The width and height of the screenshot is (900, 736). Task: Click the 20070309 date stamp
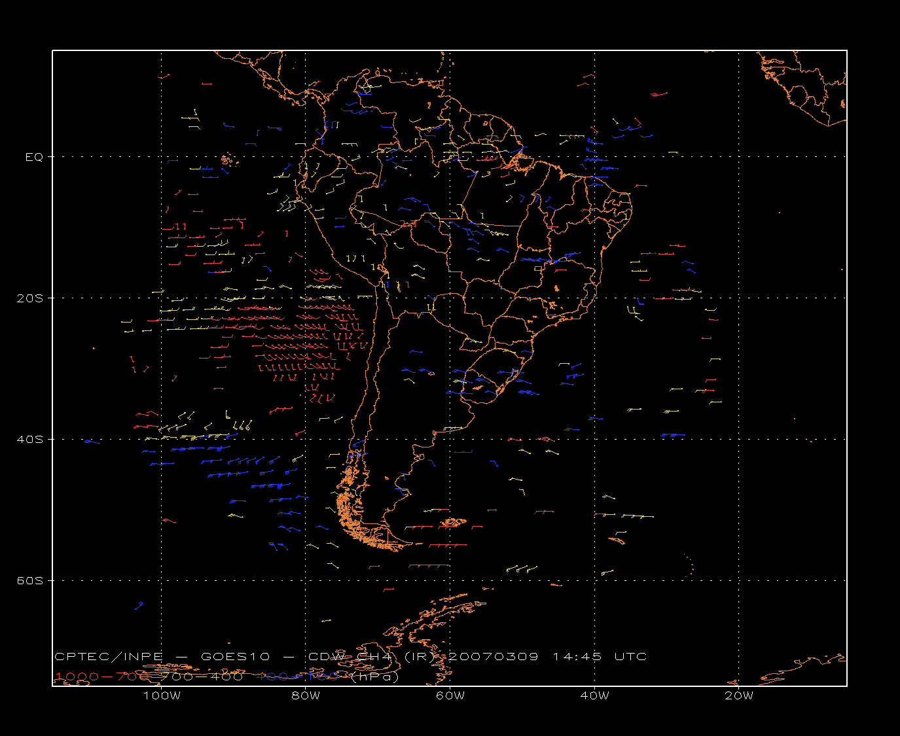pyautogui.click(x=493, y=657)
